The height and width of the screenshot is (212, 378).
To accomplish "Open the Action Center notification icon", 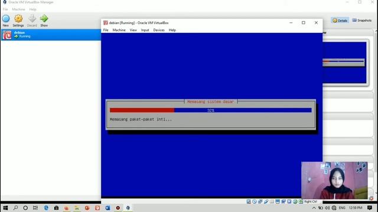I will point(370,208).
